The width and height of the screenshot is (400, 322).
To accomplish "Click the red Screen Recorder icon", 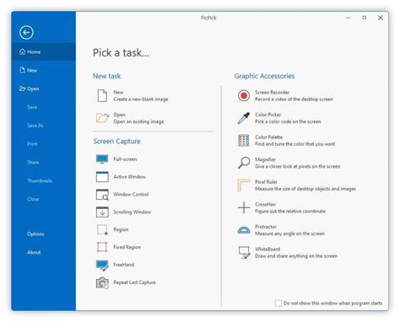I will [x=244, y=95].
